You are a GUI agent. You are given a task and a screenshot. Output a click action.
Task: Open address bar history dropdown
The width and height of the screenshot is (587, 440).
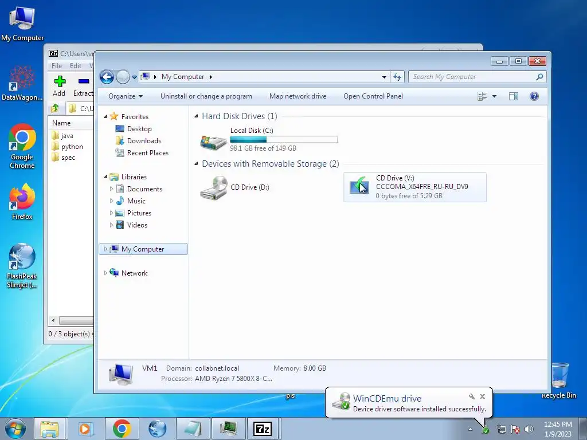tap(384, 77)
